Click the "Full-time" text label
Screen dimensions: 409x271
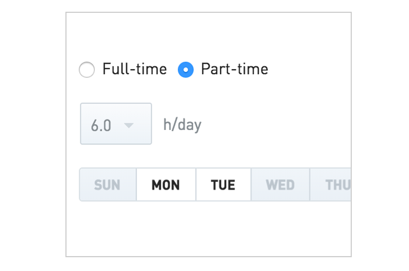[x=134, y=69]
